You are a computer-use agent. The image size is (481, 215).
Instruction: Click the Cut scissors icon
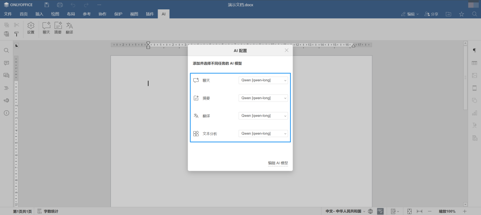pyautogui.click(x=16, y=25)
